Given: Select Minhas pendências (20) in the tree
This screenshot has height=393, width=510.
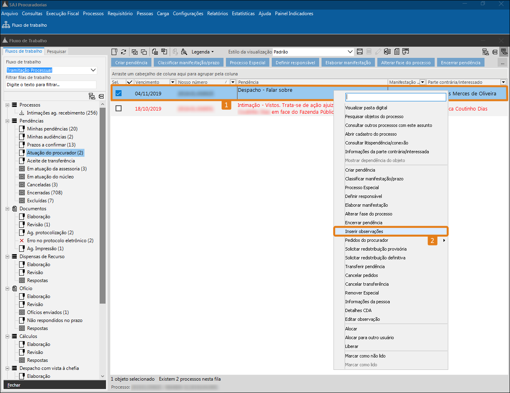Looking at the screenshot, I should (52, 129).
